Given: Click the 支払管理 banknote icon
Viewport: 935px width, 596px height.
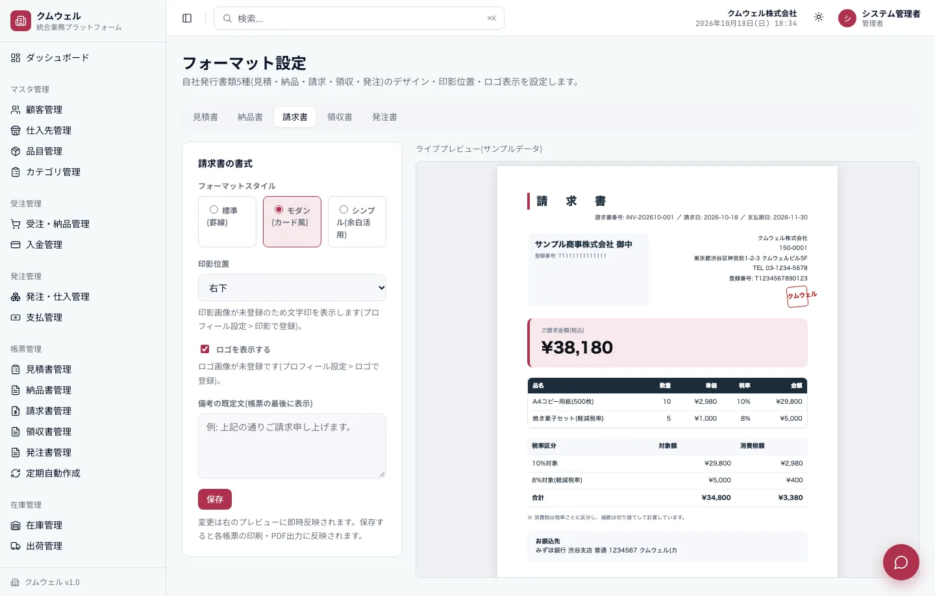Looking at the screenshot, I should 16,317.
